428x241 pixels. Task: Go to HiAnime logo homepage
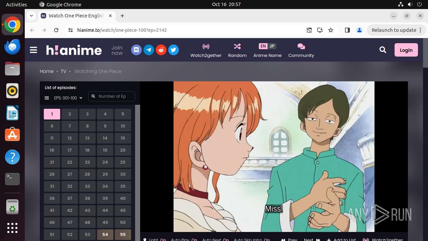pyautogui.click(x=74, y=50)
